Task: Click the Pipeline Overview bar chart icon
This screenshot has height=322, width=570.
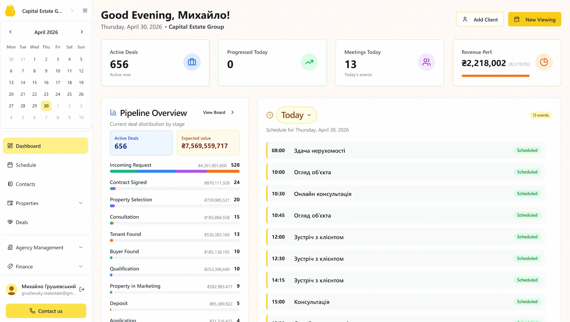Action: [113, 112]
